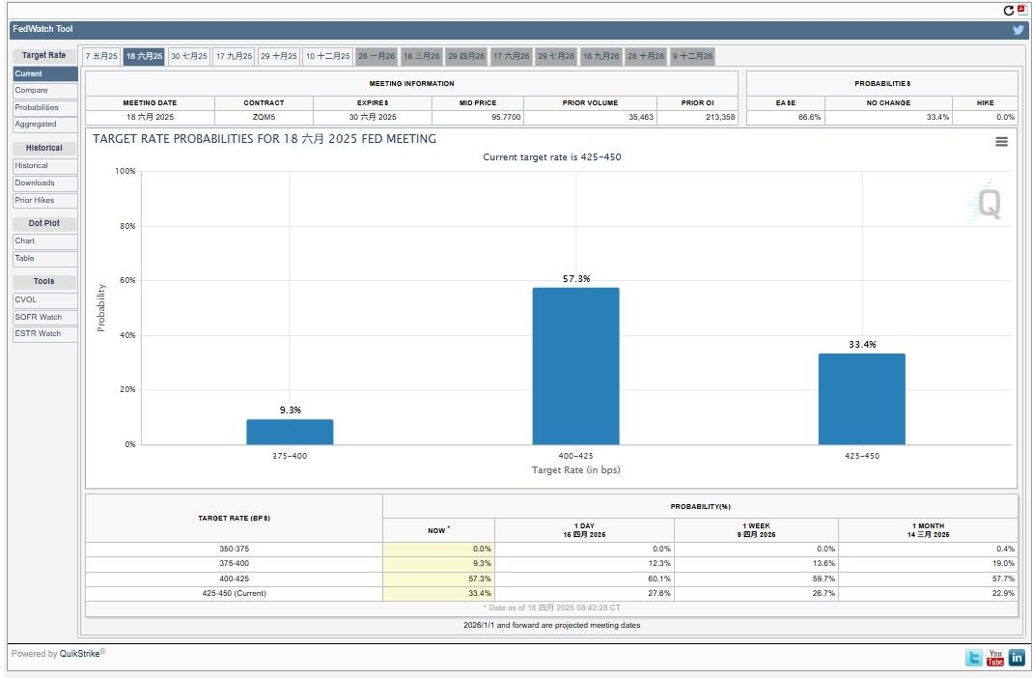1032x678 pixels.
Task: Click the 57.3% bar for 400-425
Action: coord(575,365)
